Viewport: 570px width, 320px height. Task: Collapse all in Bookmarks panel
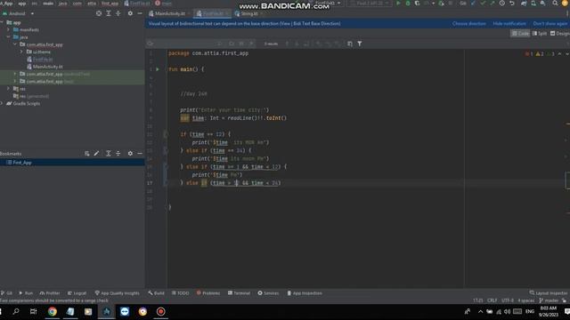[118, 154]
